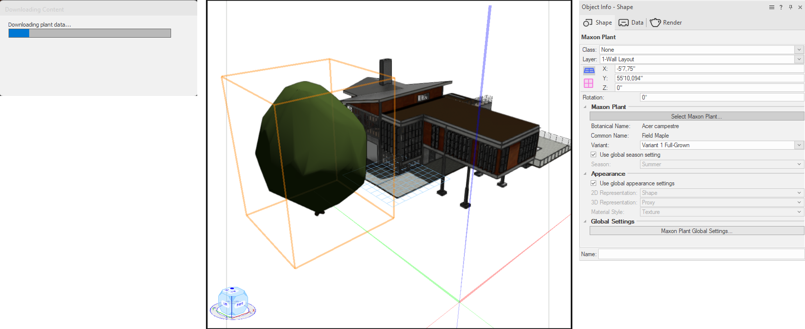Click the download progress bar

pos(90,33)
